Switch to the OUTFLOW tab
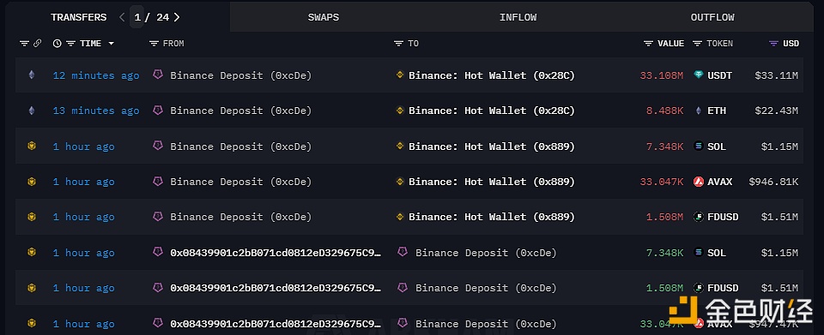824x335 pixels. point(712,17)
